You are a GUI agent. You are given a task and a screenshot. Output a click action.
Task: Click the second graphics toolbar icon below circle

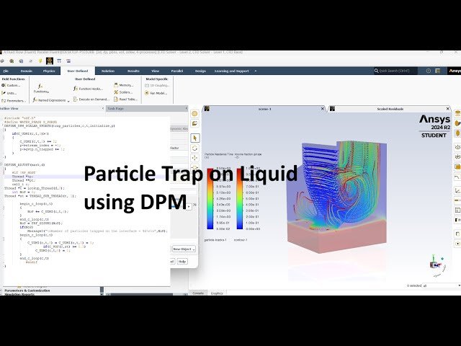pos(194,123)
